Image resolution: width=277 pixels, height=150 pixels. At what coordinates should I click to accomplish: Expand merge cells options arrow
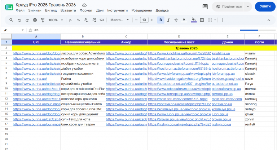click(215, 20)
